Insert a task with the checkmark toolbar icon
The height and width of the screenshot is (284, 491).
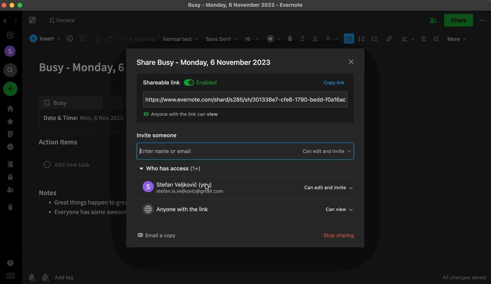[70, 39]
